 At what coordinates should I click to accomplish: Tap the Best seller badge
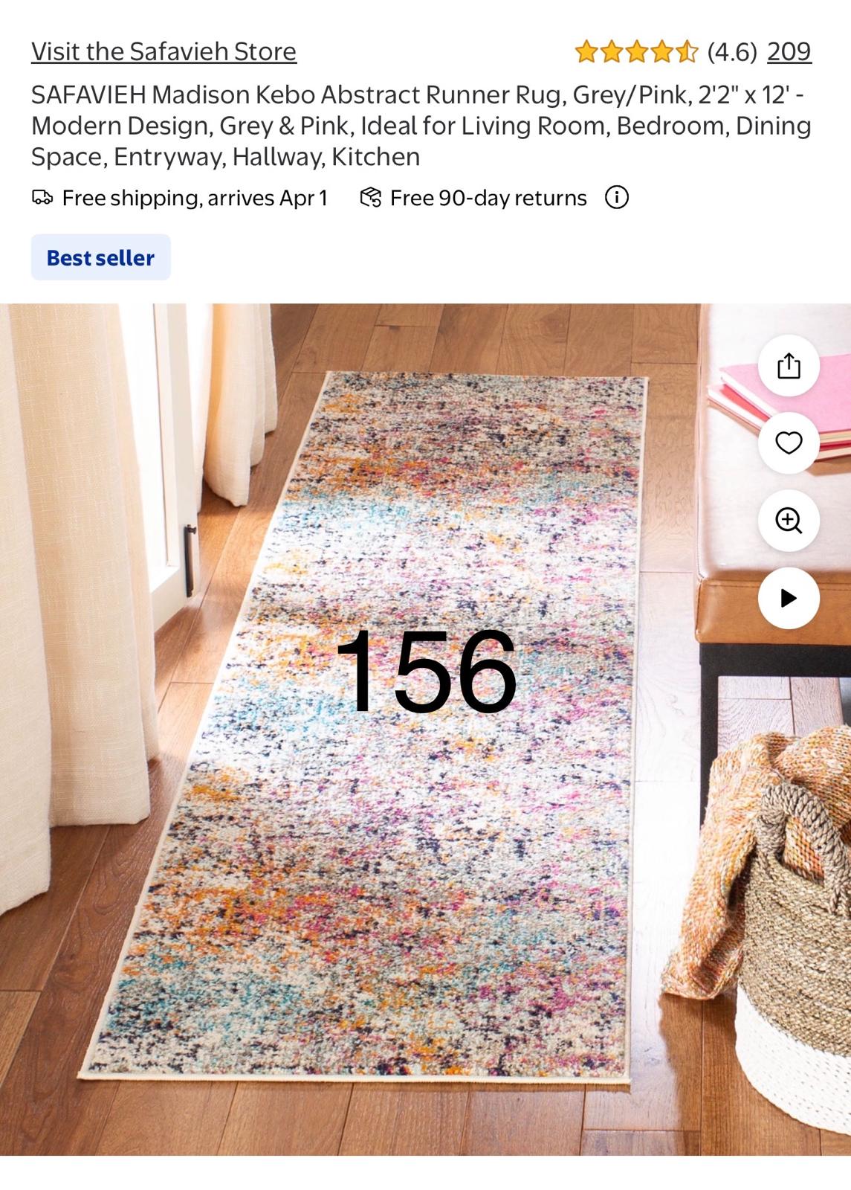pos(101,257)
